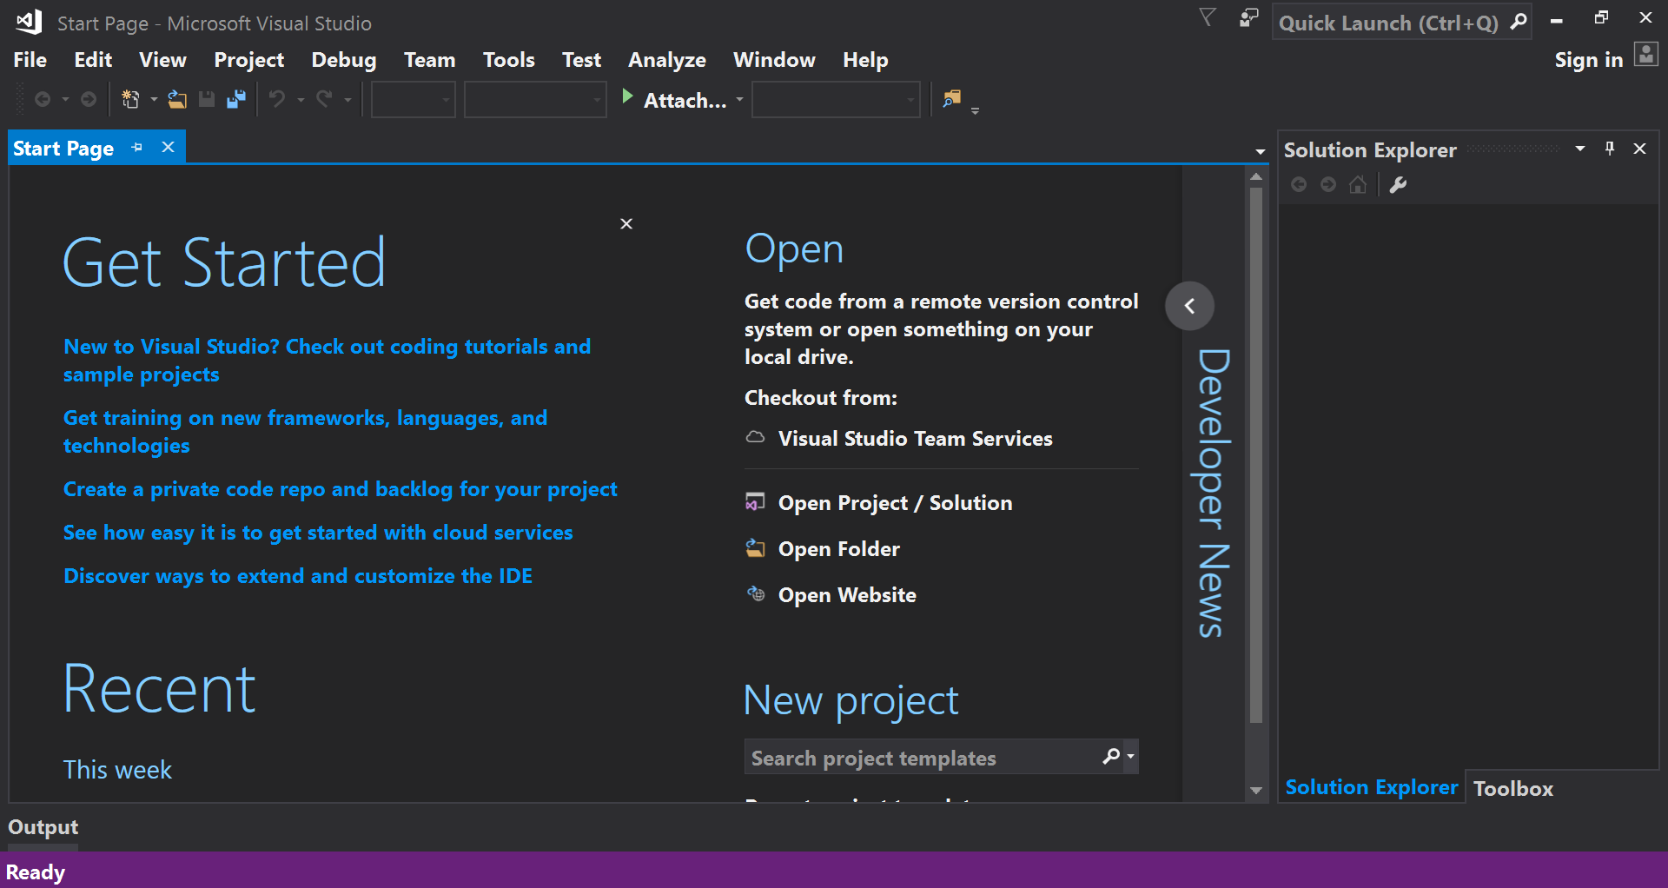The height and width of the screenshot is (888, 1668).
Task: Open the File menu
Action: pyautogui.click(x=30, y=60)
